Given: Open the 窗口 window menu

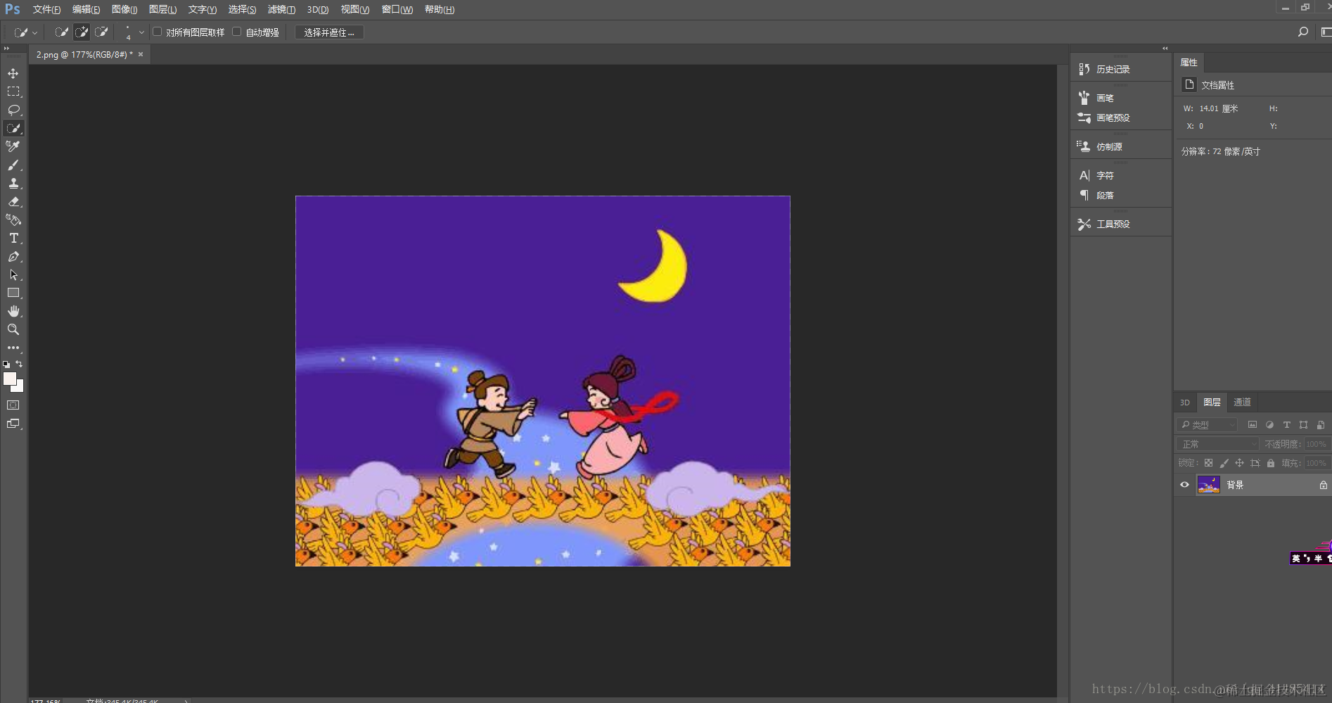Looking at the screenshot, I should [x=397, y=9].
